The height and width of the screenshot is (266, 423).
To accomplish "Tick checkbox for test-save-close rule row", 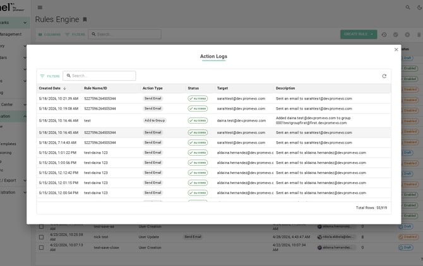I will [41, 248].
